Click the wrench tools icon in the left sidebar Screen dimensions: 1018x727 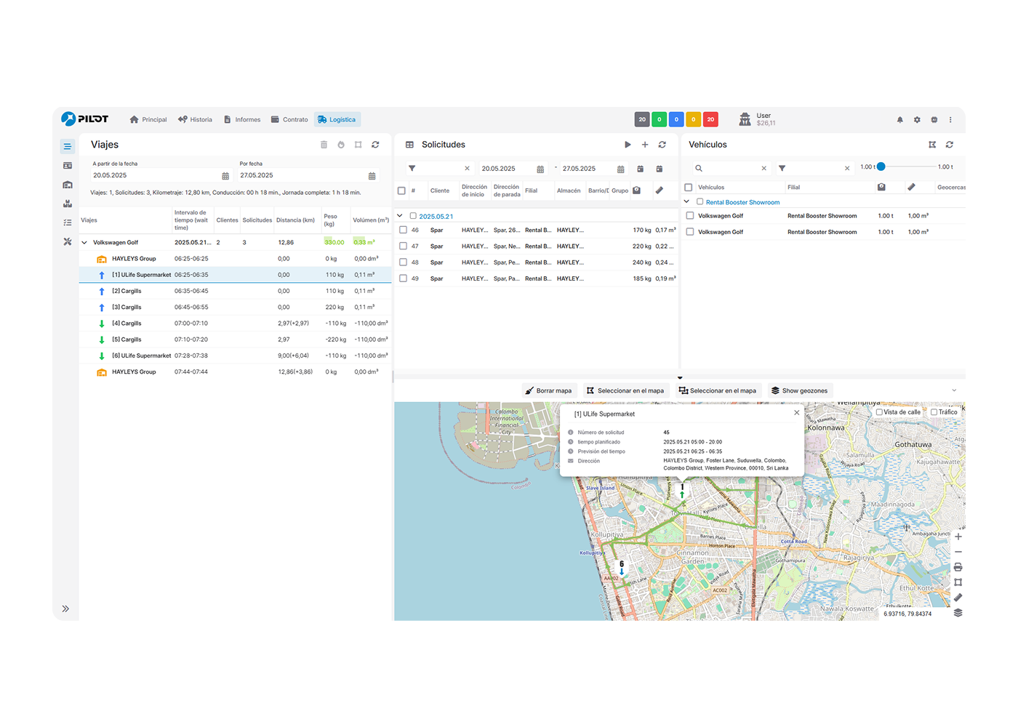tap(68, 241)
